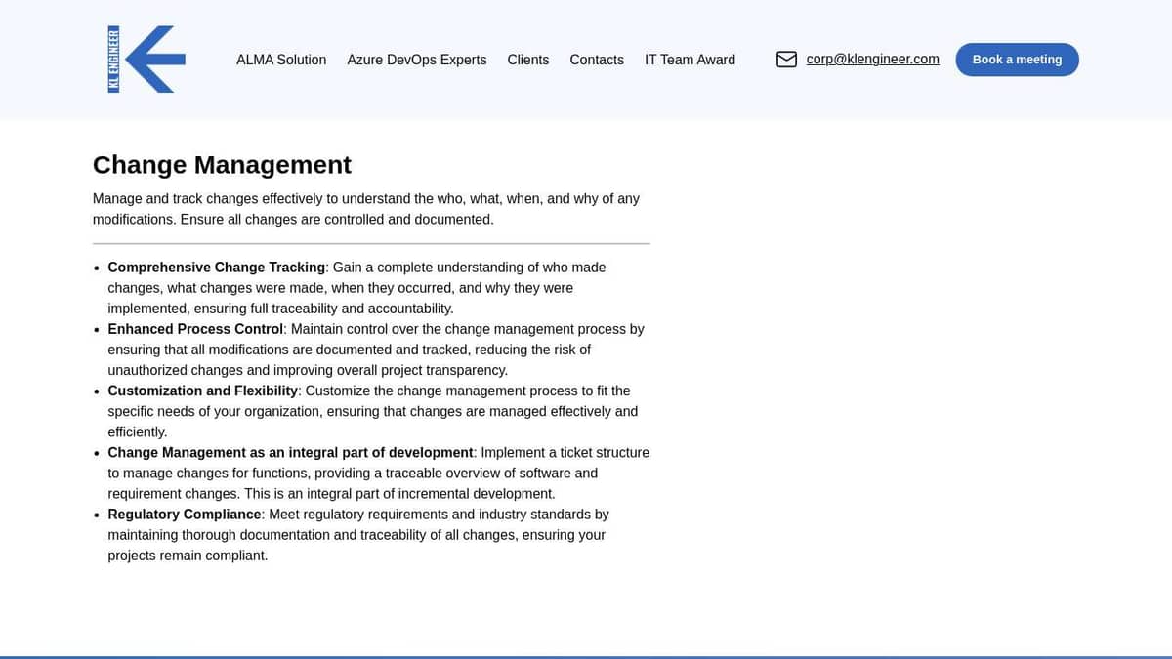Open the mail icon next to the email
The height and width of the screenshot is (659, 1172).
tap(786, 59)
